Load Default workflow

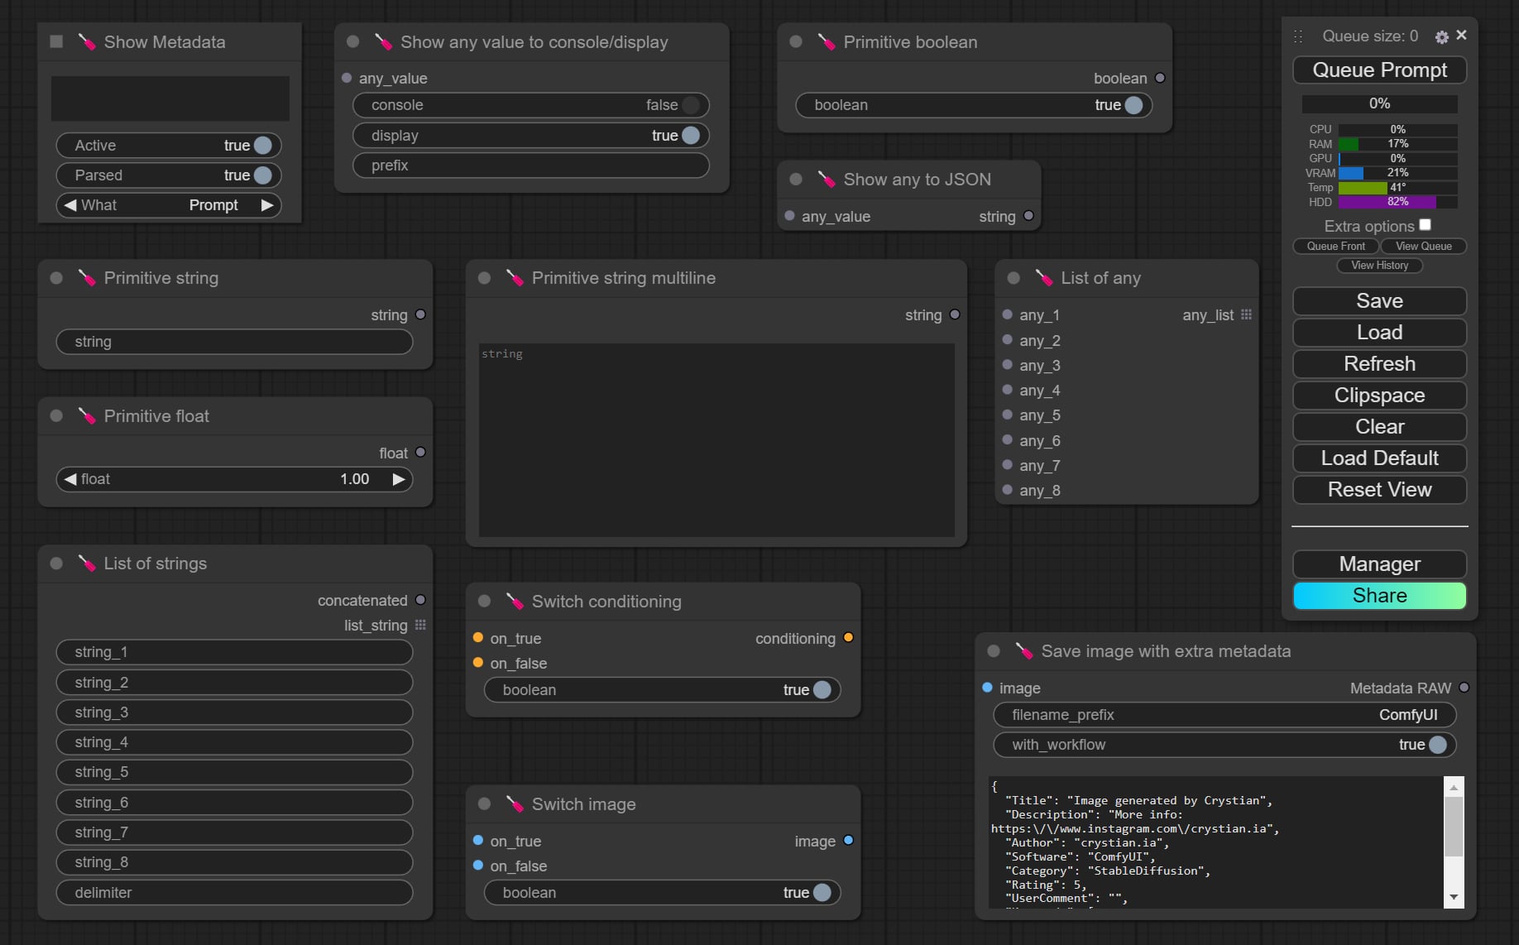point(1379,458)
